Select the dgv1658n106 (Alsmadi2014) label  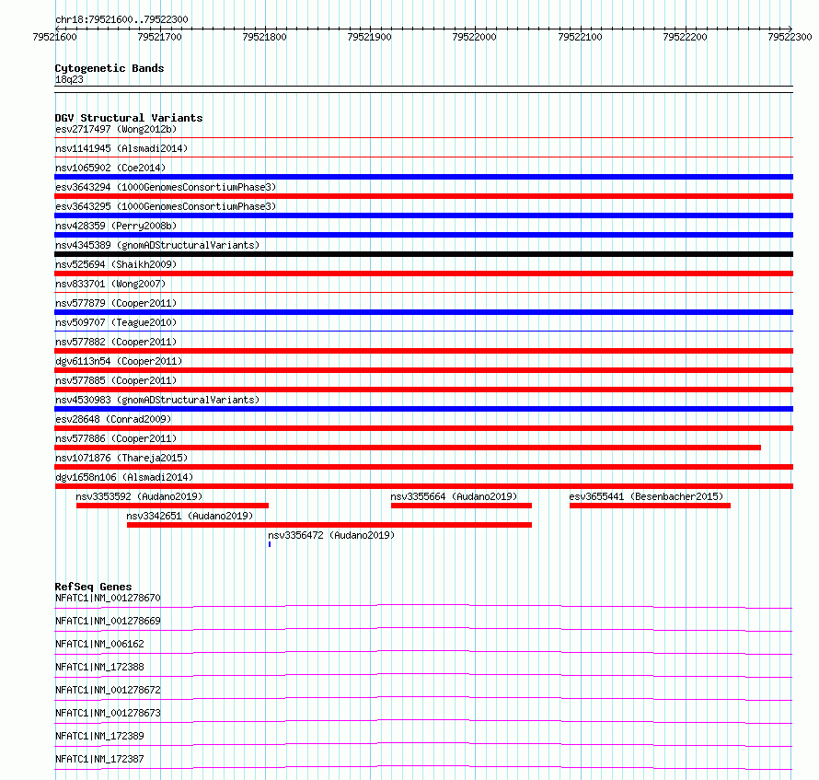point(124,477)
